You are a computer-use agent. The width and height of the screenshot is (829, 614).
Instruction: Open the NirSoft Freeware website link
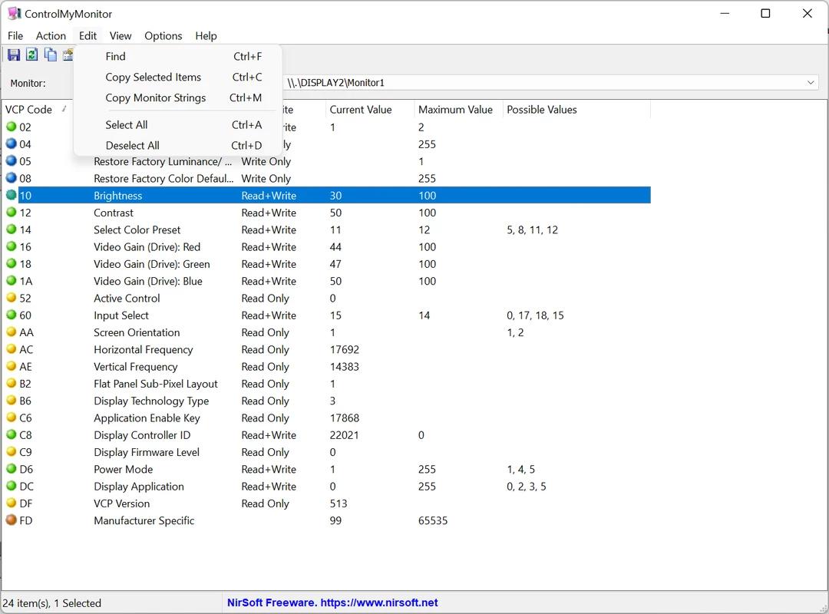click(332, 603)
